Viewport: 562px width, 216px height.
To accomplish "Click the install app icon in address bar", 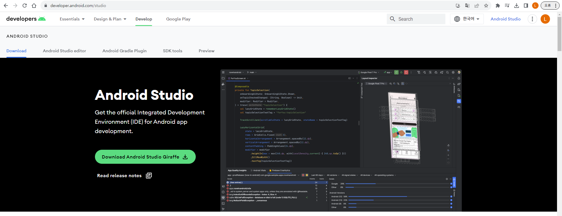I will (458, 6).
